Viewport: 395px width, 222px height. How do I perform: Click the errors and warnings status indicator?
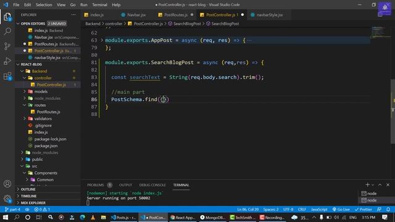click(x=42, y=209)
